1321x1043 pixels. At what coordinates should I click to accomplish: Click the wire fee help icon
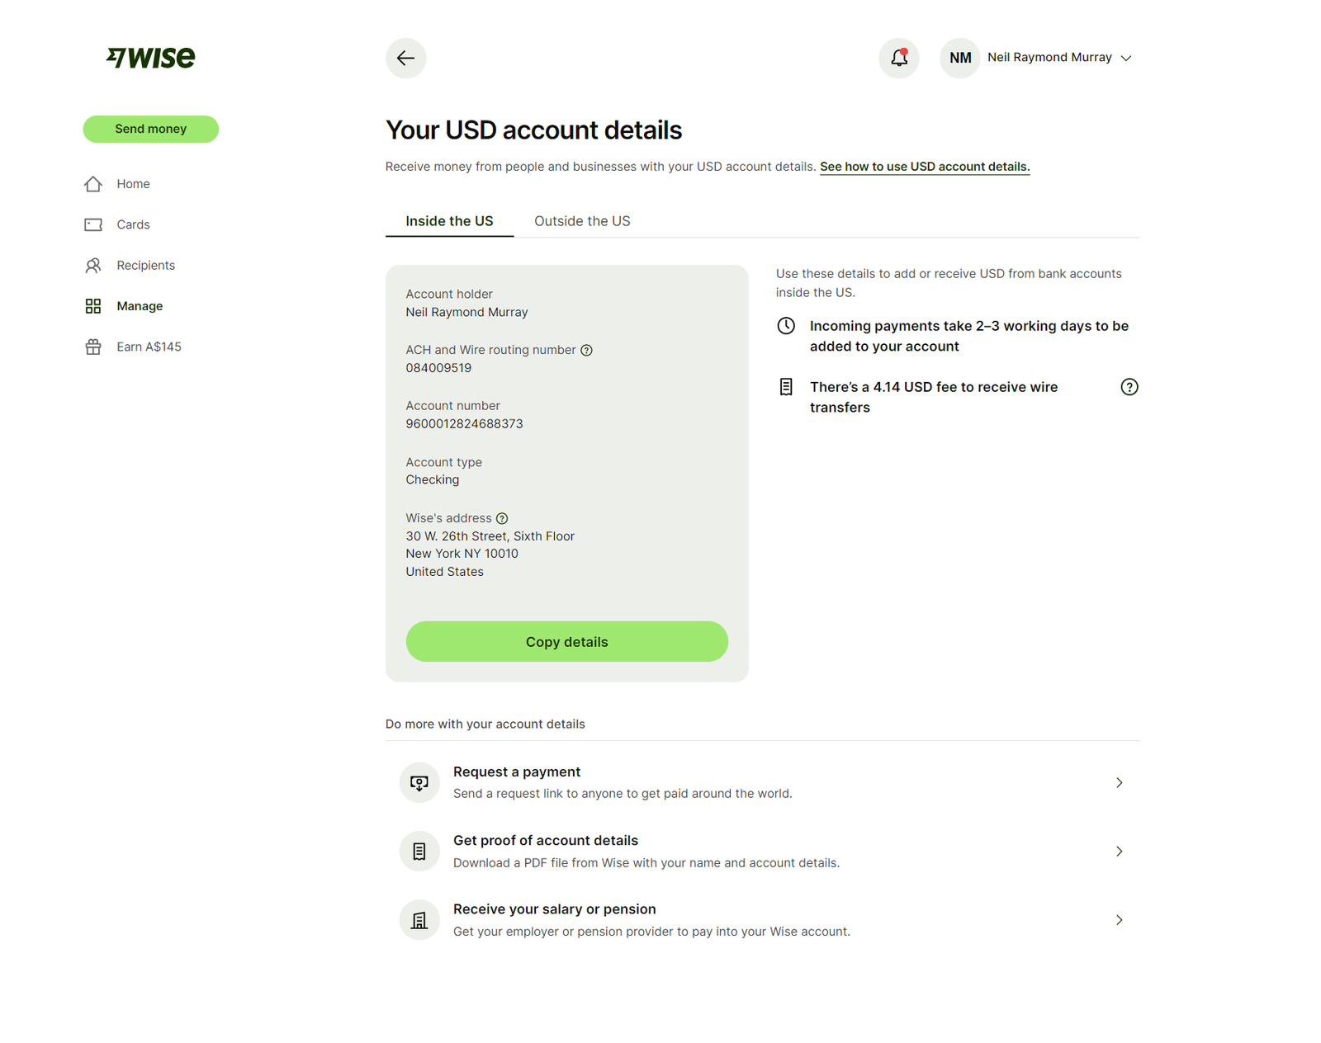click(1129, 387)
